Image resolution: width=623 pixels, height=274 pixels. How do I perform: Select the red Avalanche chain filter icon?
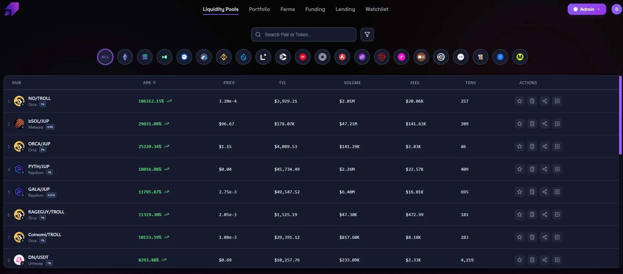click(x=342, y=57)
